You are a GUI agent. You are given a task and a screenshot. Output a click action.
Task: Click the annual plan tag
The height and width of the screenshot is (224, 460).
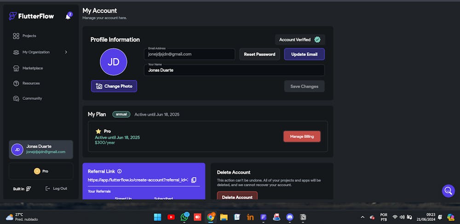[x=121, y=115]
